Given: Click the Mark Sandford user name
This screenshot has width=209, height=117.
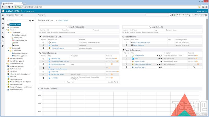Looking at the screenshot, I should tap(200, 15).
